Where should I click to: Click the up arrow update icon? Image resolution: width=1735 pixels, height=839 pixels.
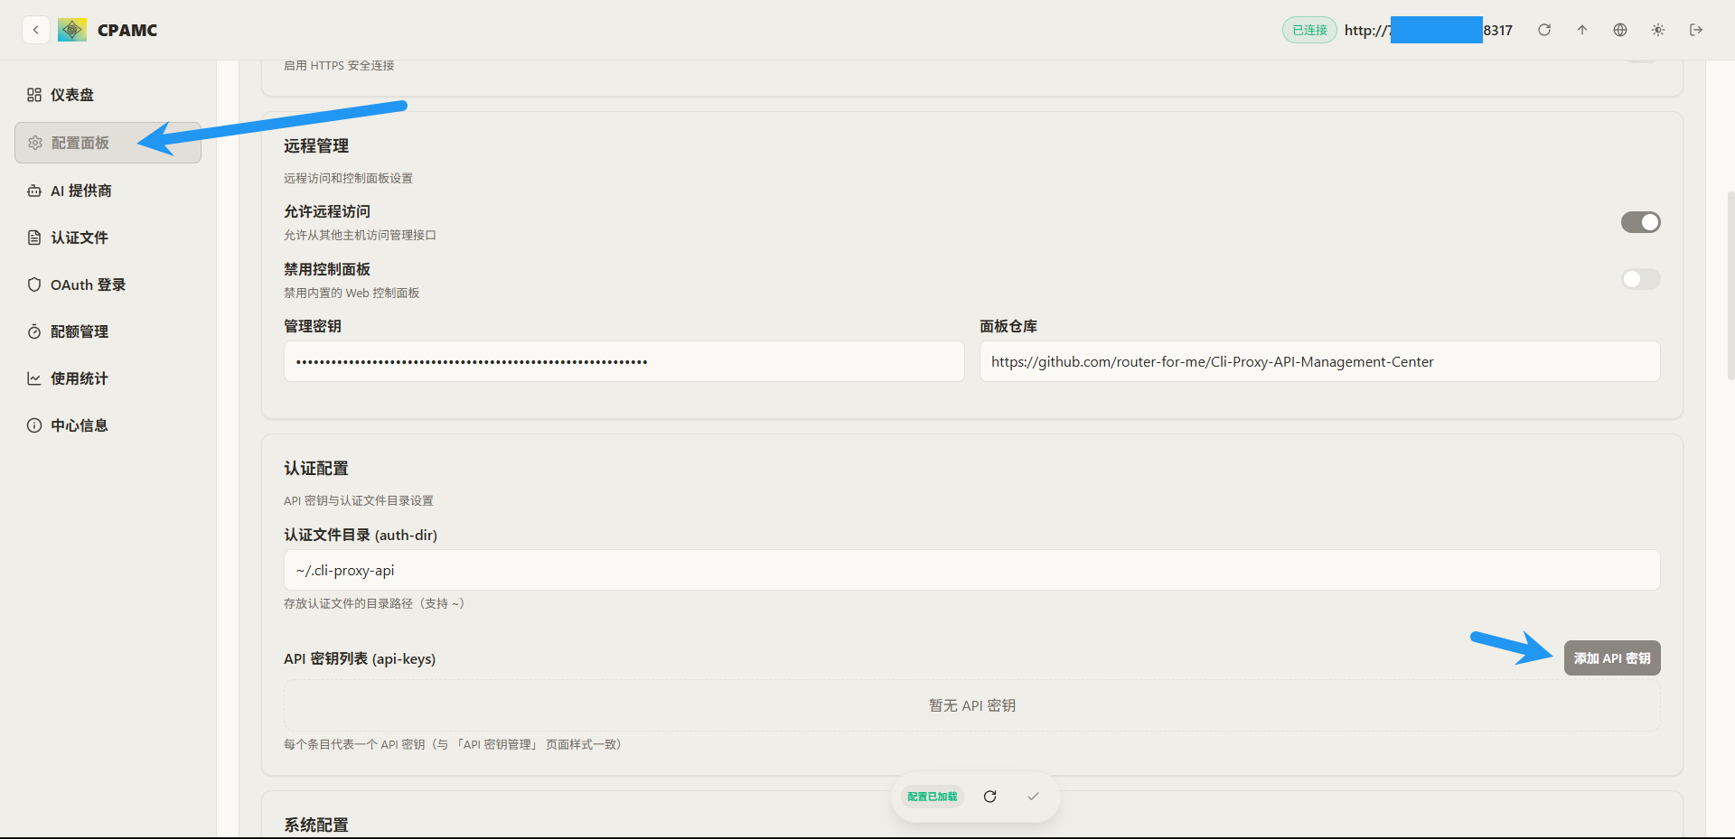[x=1582, y=30]
